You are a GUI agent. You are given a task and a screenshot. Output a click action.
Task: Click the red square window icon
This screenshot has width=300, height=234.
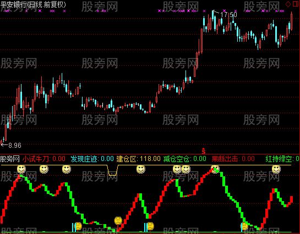point(296,4)
